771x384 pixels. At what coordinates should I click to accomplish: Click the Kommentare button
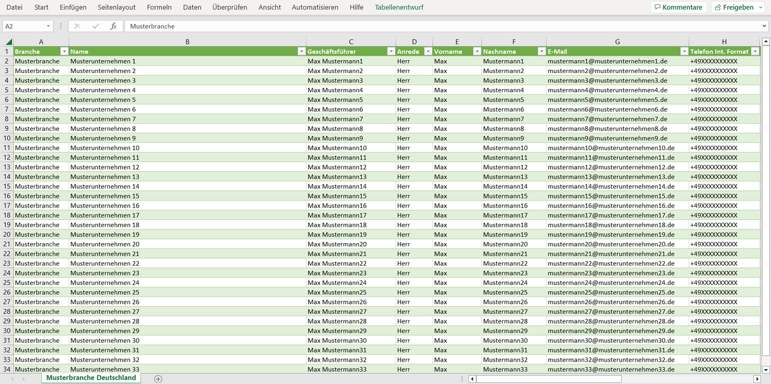click(x=678, y=7)
